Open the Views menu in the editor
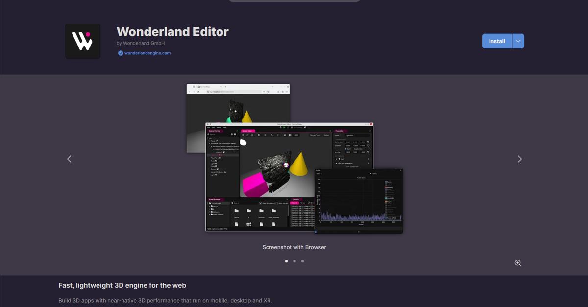 click(x=219, y=128)
